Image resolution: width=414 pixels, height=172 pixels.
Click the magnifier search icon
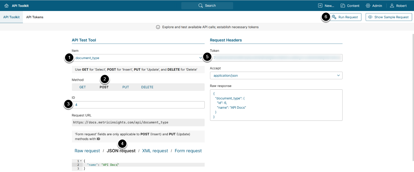[x=200, y=6]
